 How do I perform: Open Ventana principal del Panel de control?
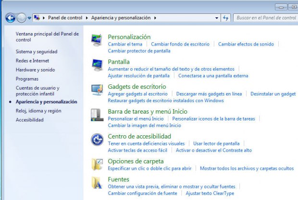[47, 37]
